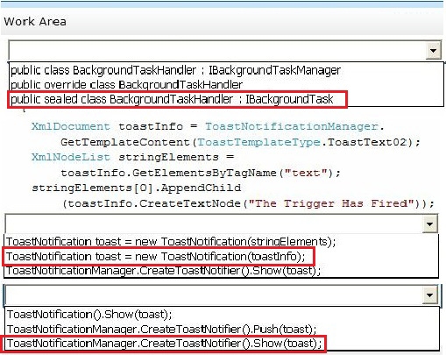The image size is (446, 355).
Task: Select 'ToastNotification().Show(toast);' option
Action: pos(89,315)
